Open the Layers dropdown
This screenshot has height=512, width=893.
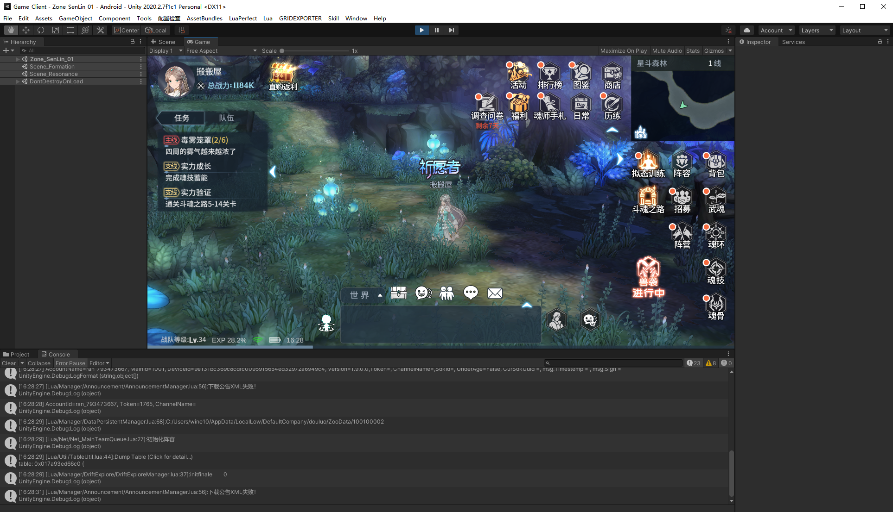point(817,31)
